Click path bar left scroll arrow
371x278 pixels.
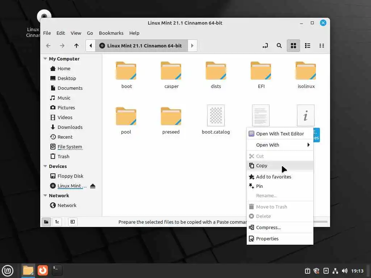tap(91, 46)
